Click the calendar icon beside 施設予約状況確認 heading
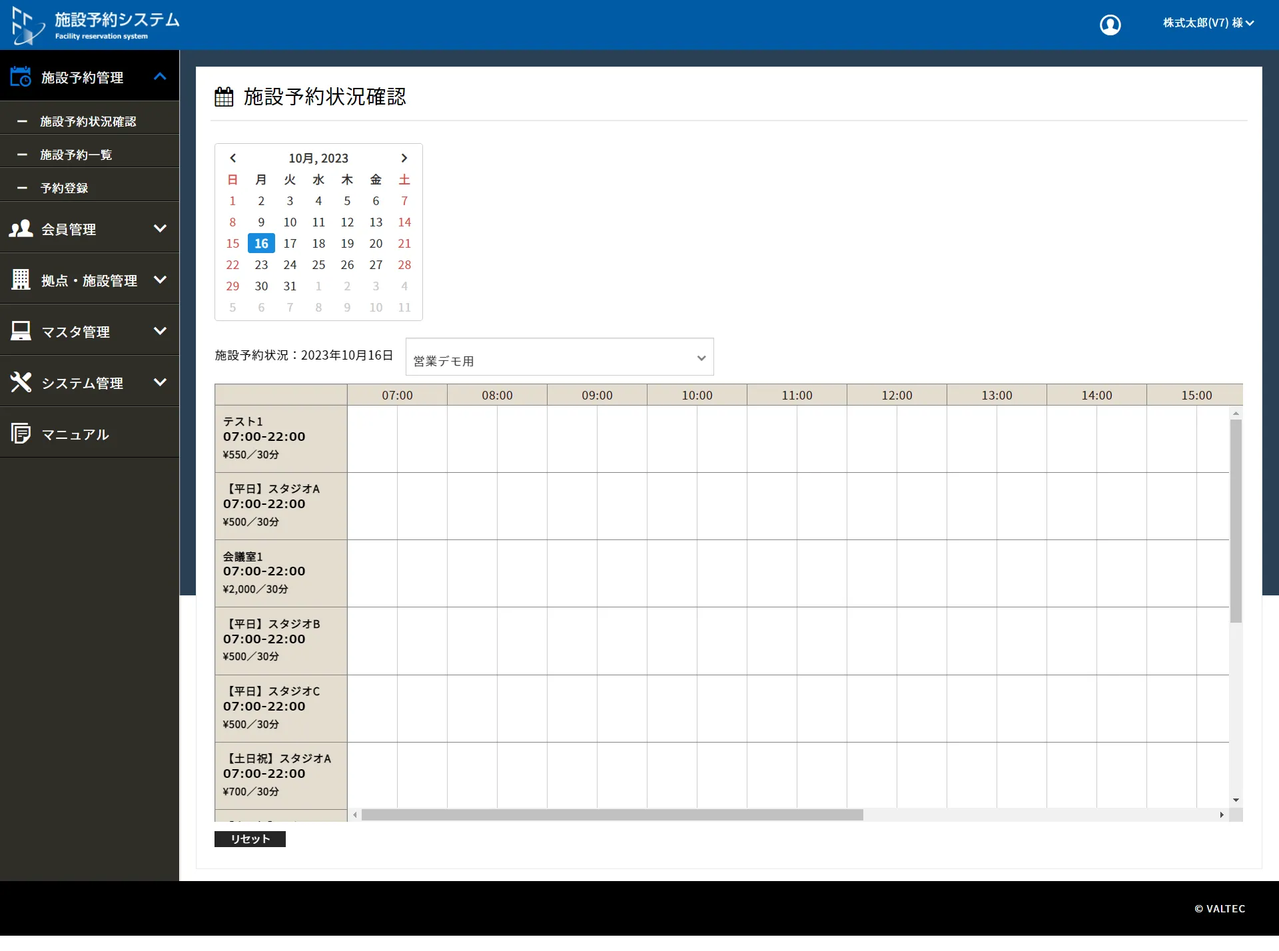 pyautogui.click(x=224, y=97)
